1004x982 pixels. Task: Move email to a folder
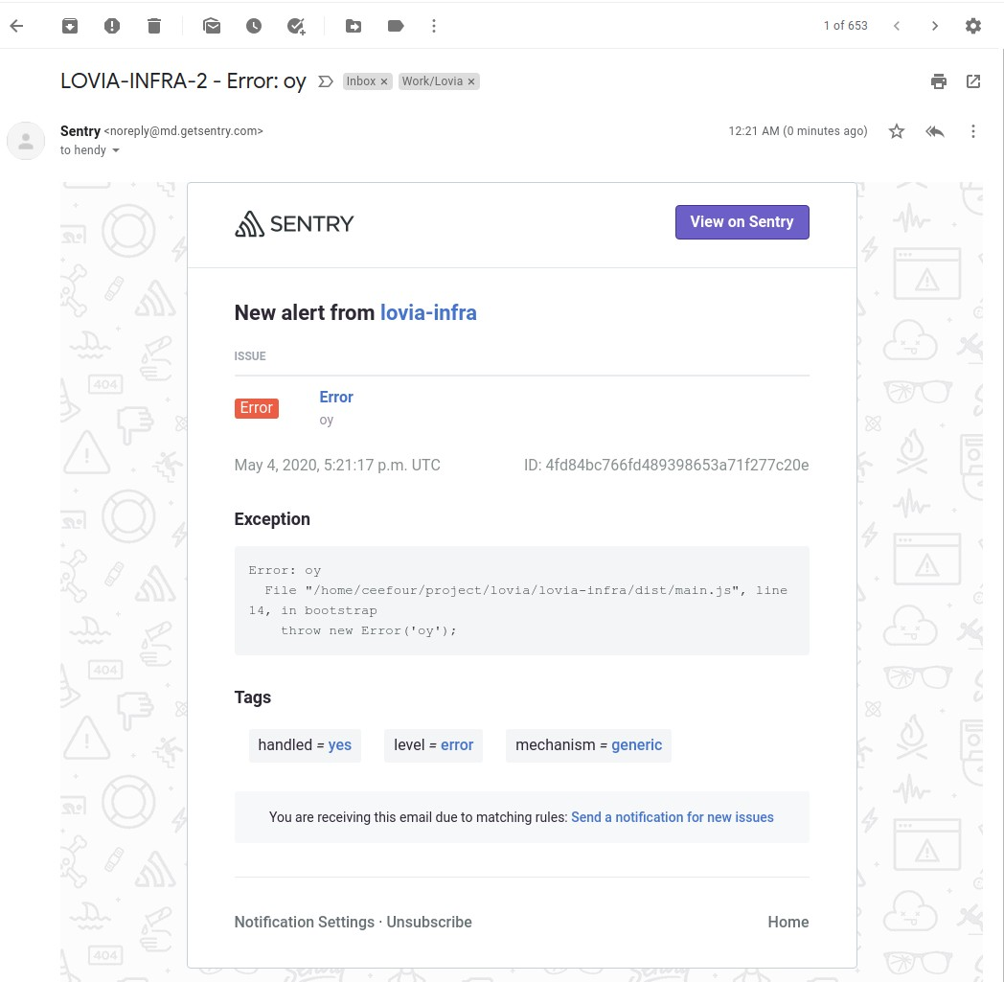pos(354,26)
